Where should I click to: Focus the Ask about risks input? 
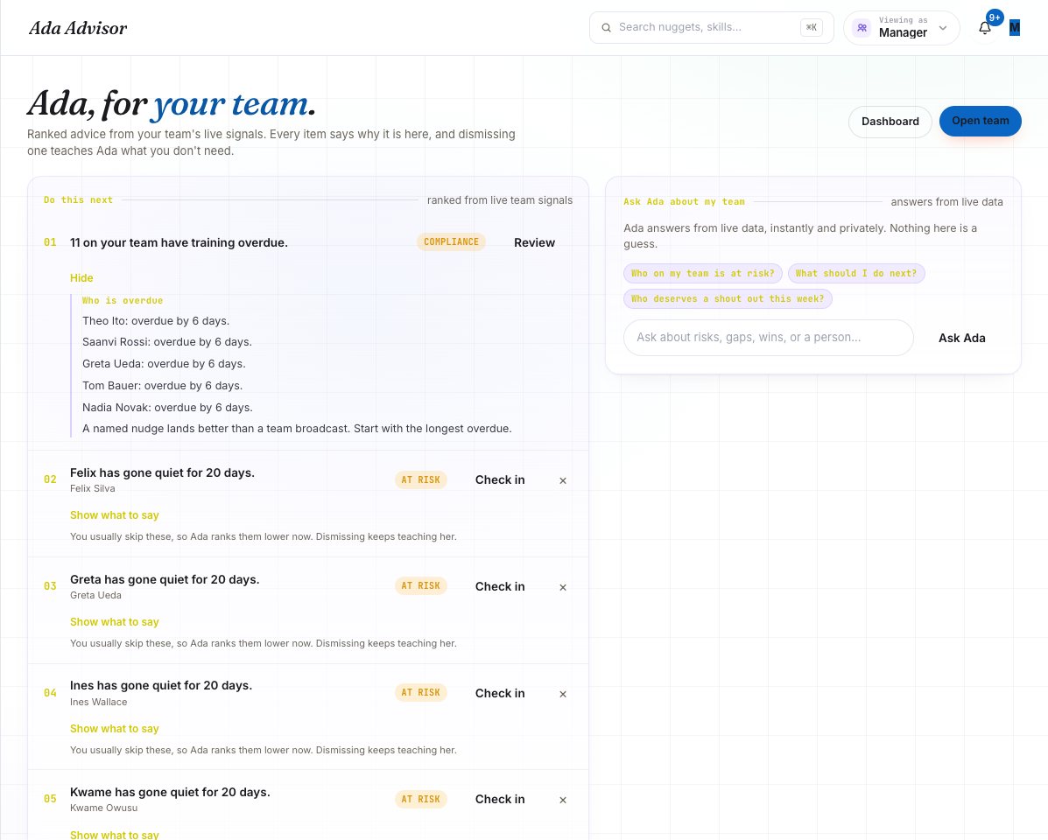coord(769,338)
